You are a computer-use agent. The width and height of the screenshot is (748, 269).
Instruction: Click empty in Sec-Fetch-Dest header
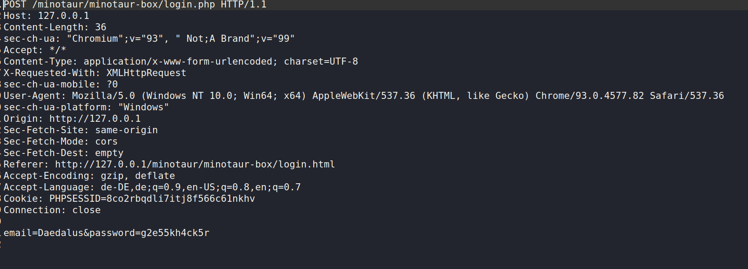(x=109, y=153)
